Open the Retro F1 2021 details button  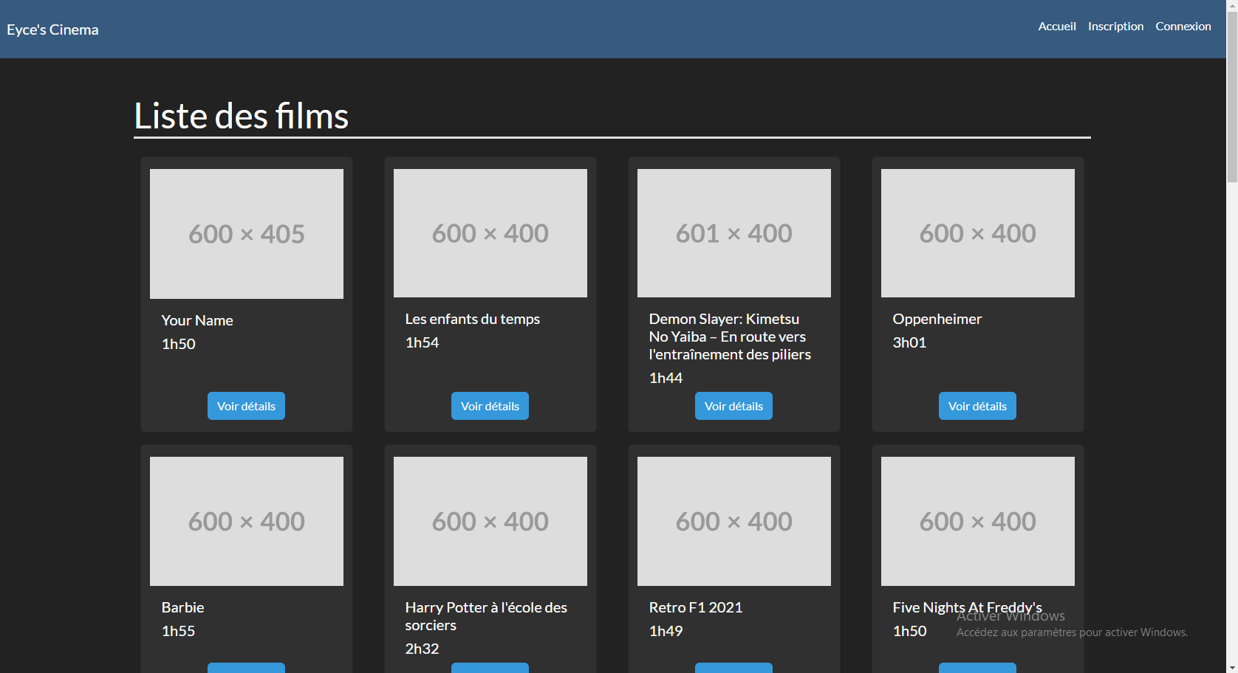click(x=733, y=669)
